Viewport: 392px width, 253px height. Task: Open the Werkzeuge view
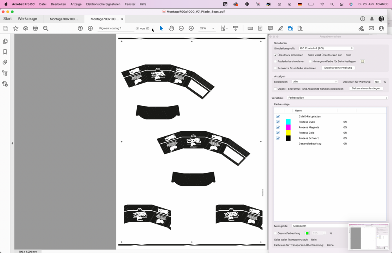click(27, 19)
